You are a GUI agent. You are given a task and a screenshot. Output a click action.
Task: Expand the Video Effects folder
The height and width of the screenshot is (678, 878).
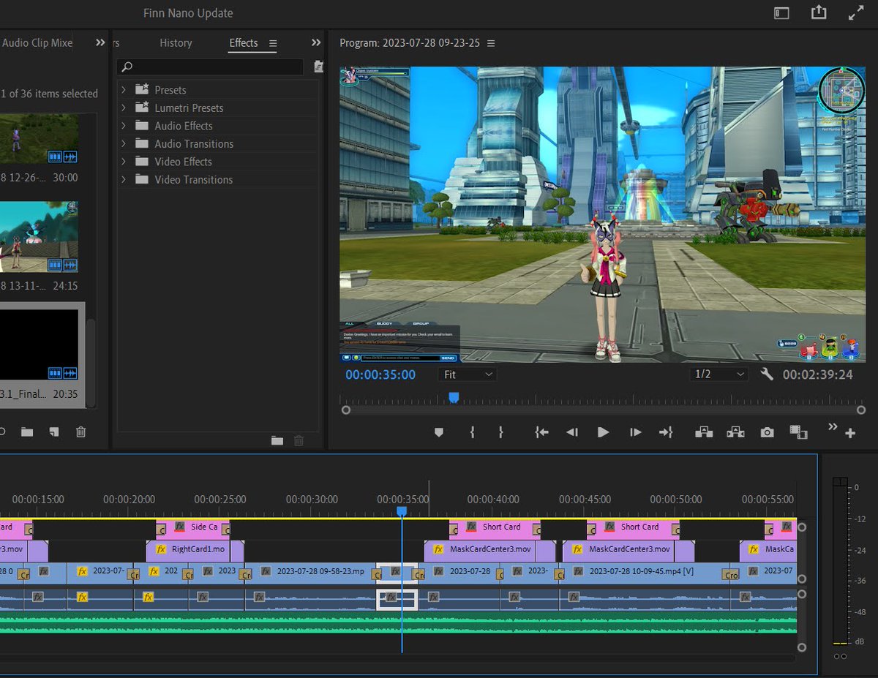124,162
